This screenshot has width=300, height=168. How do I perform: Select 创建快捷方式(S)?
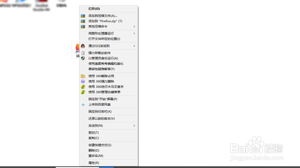click(109, 145)
